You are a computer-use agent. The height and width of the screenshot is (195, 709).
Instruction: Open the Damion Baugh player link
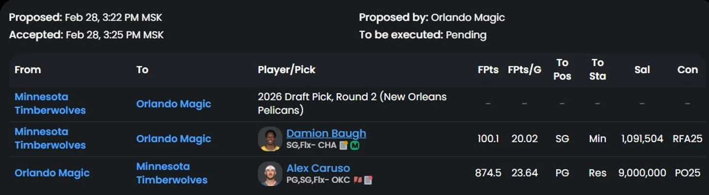(326, 133)
